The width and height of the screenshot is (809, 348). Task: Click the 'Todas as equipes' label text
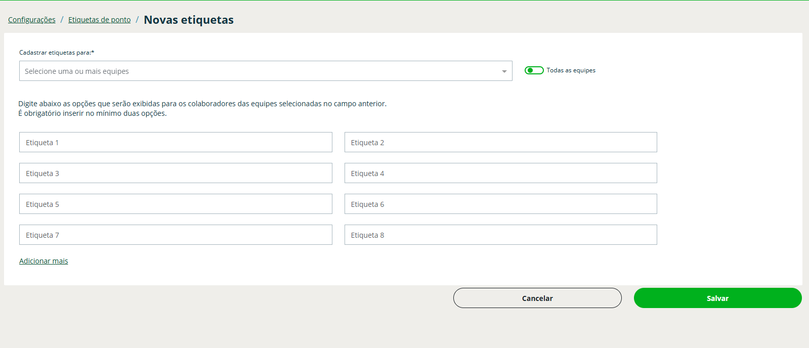[571, 70]
